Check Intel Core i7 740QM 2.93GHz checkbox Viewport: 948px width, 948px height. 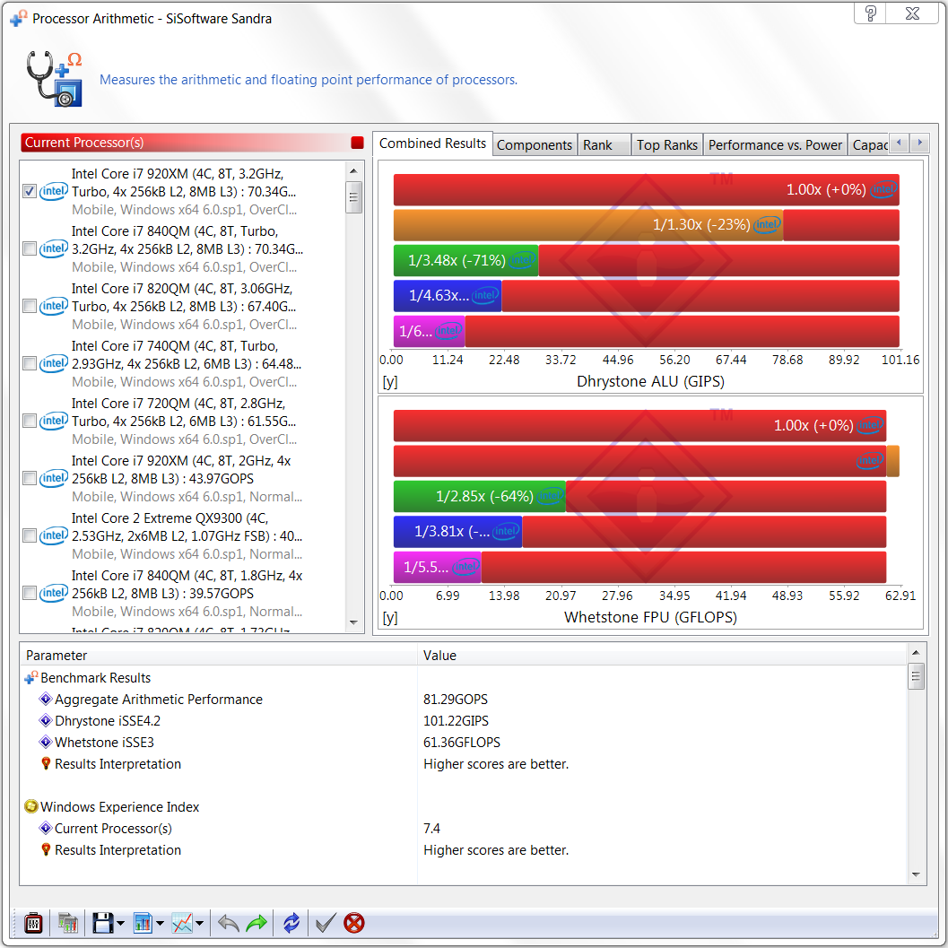tap(29, 363)
